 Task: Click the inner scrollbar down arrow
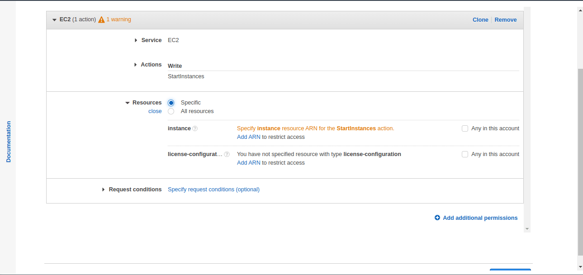(x=527, y=229)
